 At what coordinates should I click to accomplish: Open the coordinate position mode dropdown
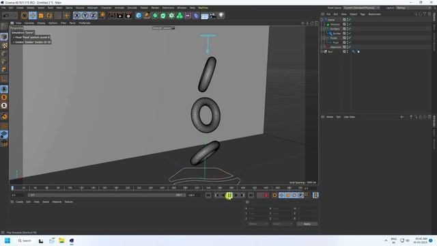point(258,224)
